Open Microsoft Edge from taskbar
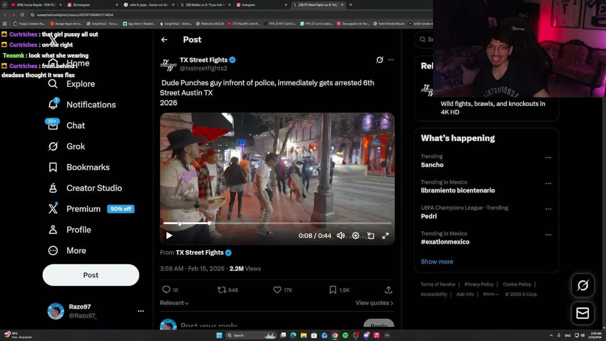 click(x=293, y=335)
